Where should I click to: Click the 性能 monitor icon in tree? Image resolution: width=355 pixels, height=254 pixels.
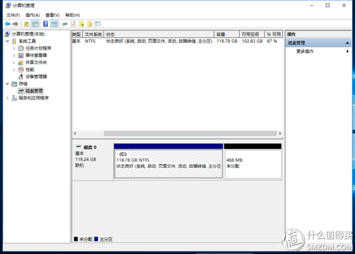[21, 69]
